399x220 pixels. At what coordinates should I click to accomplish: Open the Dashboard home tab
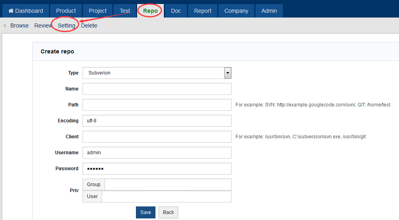(x=26, y=11)
